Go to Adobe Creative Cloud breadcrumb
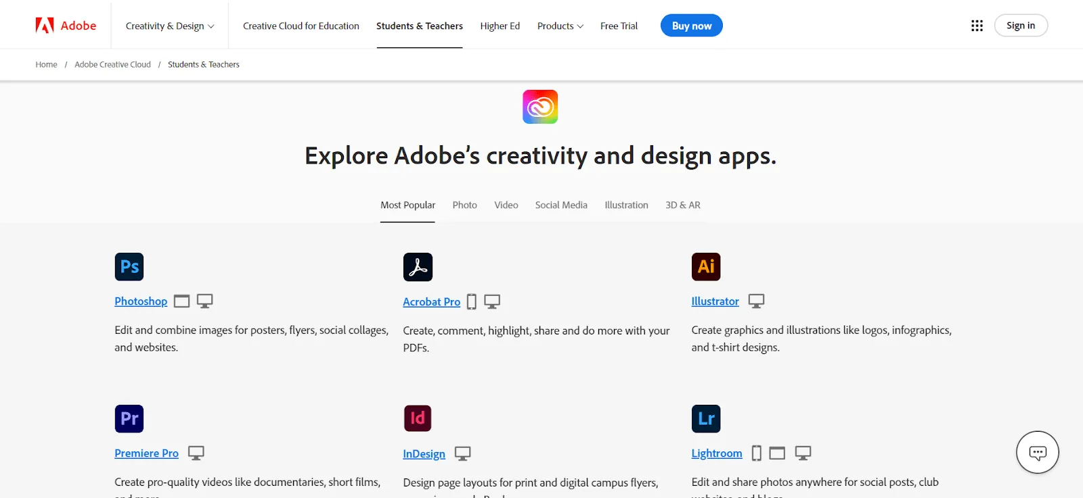Screen dimensions: 1083x498 coord(113,65)
